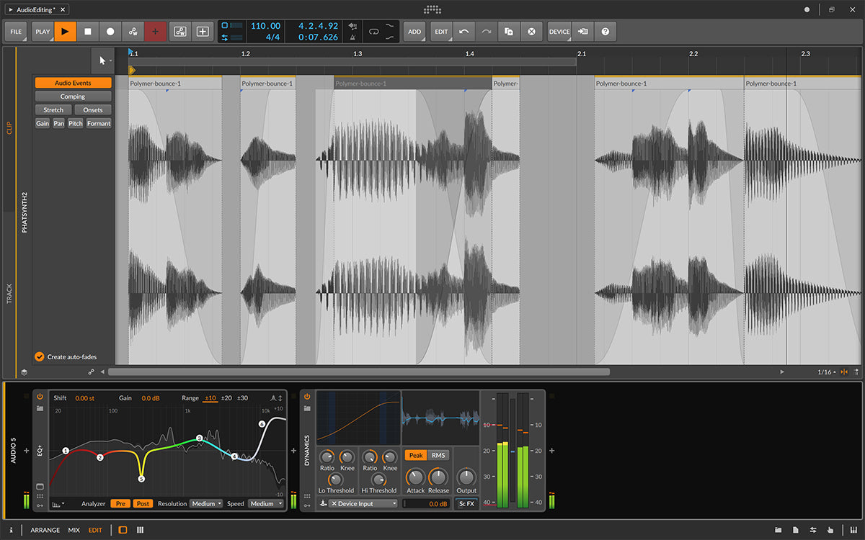Open the Resolution Medium dropdown
Viewport: 865px width, 540px height.
point(206,504)
